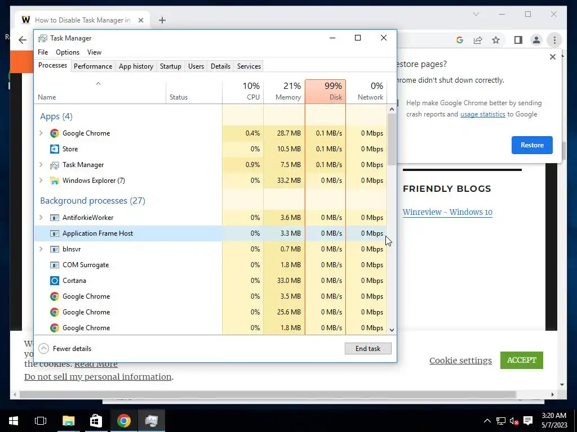Click the Restore button in Chrome
Viewport: 577px width, 432px height.
(532, 145)
